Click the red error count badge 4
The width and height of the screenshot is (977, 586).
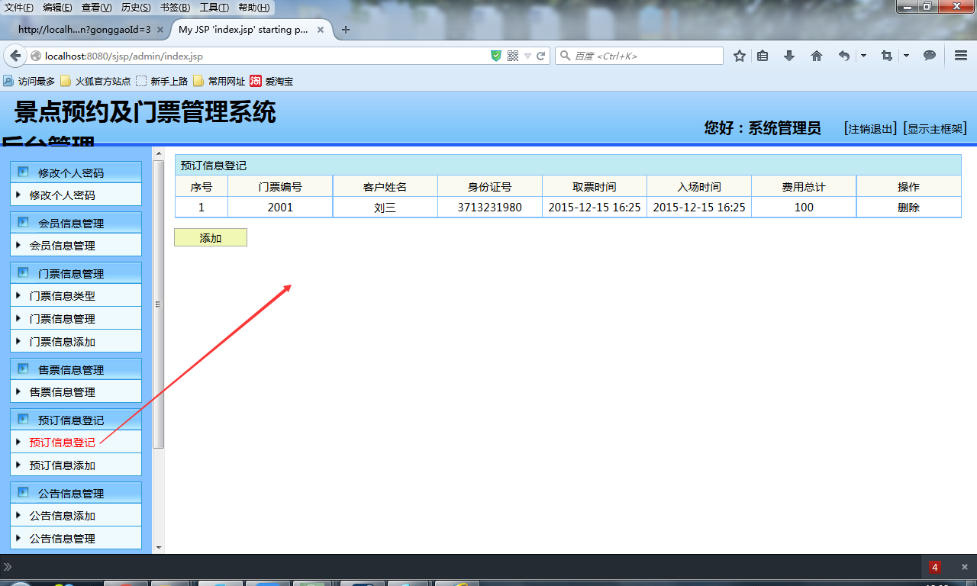click(x=935, y=567)
